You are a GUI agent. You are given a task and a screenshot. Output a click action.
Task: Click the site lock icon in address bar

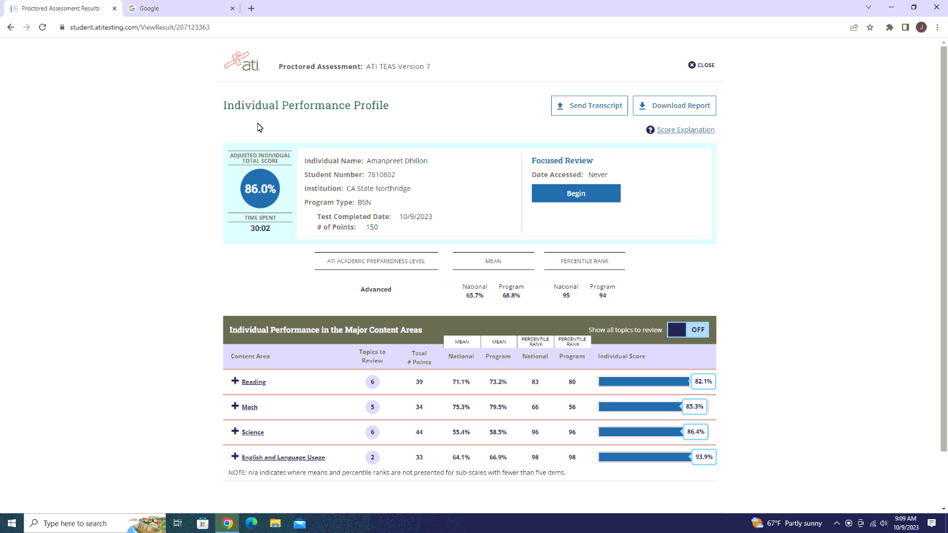pos(62,27)
